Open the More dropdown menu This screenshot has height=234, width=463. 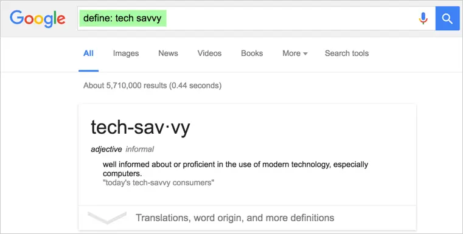295,53
